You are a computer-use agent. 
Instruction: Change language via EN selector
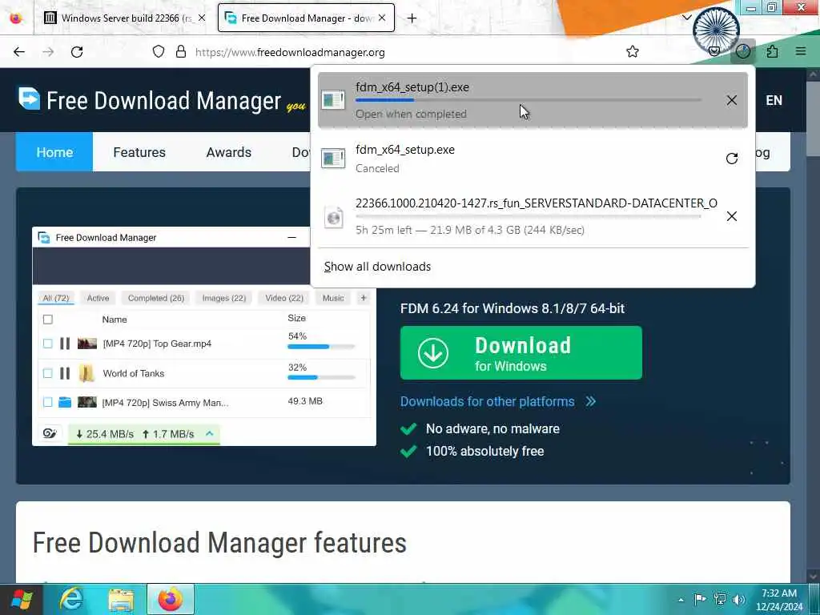pos(774,100)
